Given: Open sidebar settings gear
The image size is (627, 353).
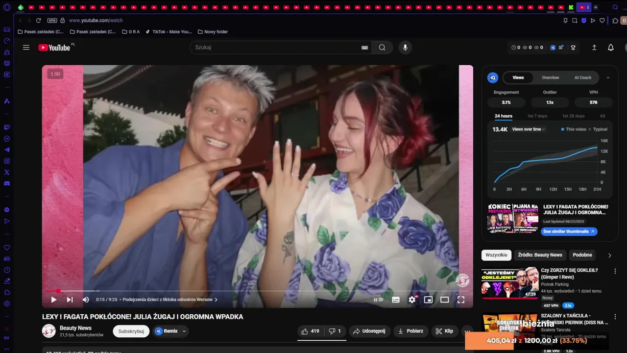Looking at the screenshot, I should 7,304.
